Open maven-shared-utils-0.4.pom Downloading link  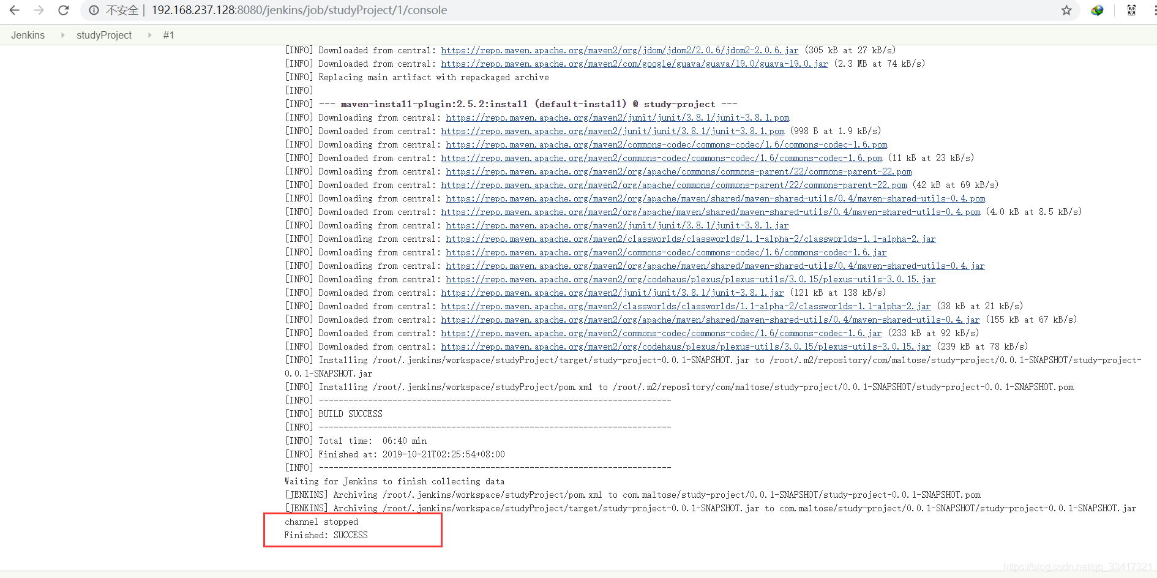click(716, 198)
